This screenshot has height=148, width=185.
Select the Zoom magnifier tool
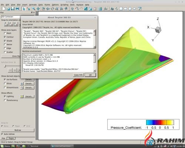click(34, 9)
